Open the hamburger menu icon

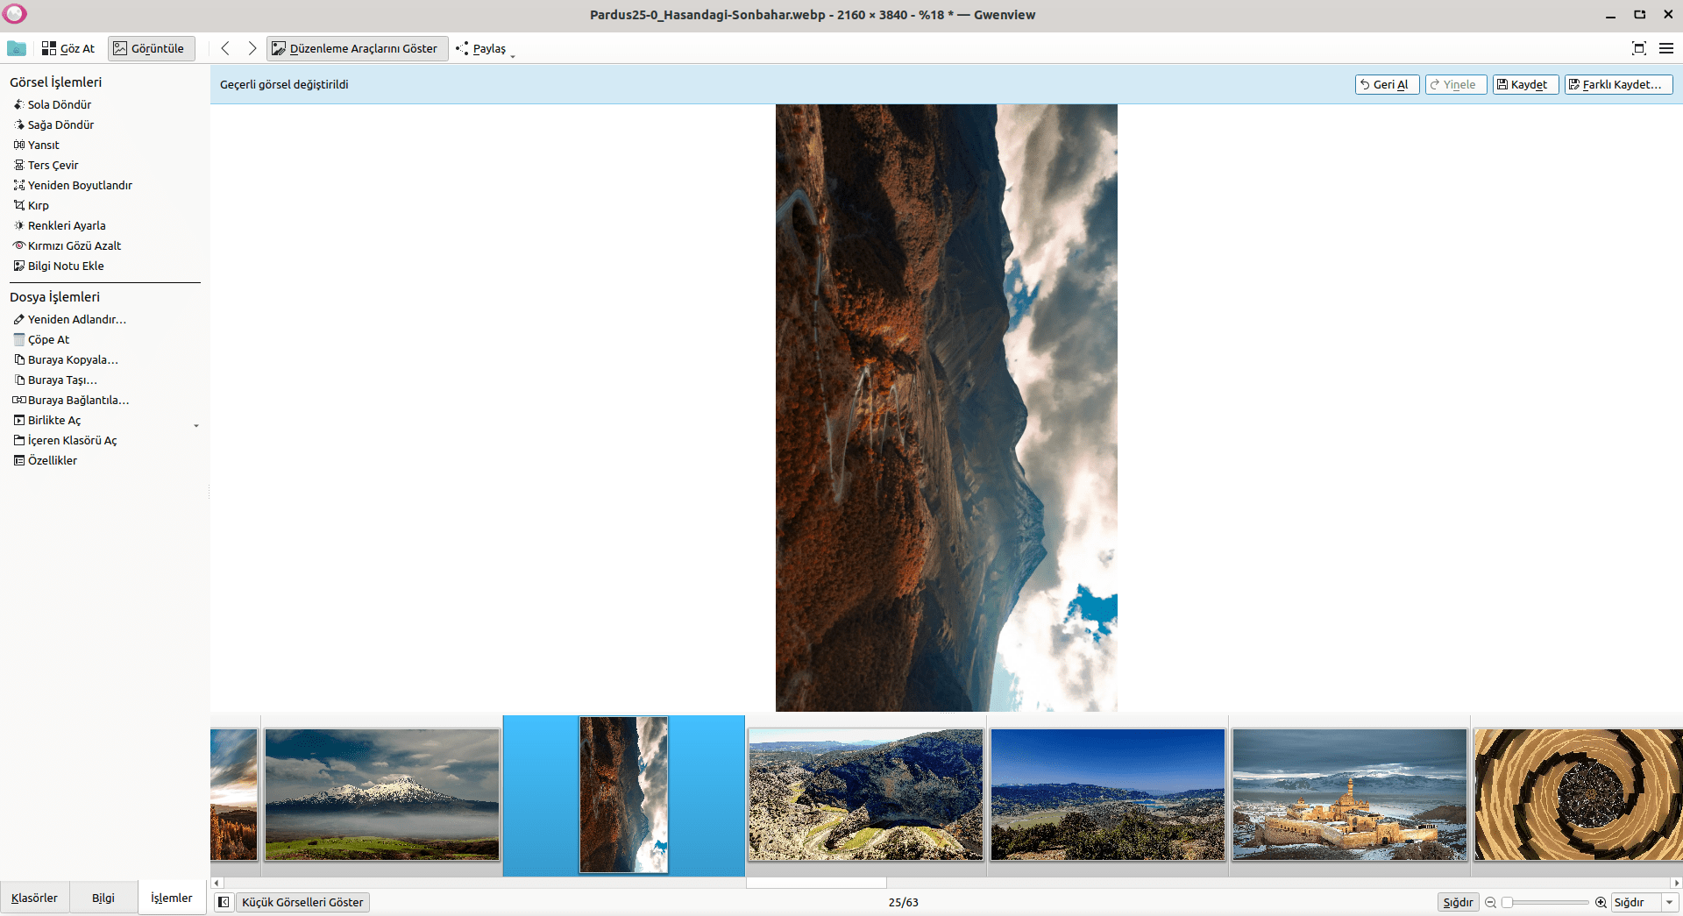click(x=1666, y=48)
